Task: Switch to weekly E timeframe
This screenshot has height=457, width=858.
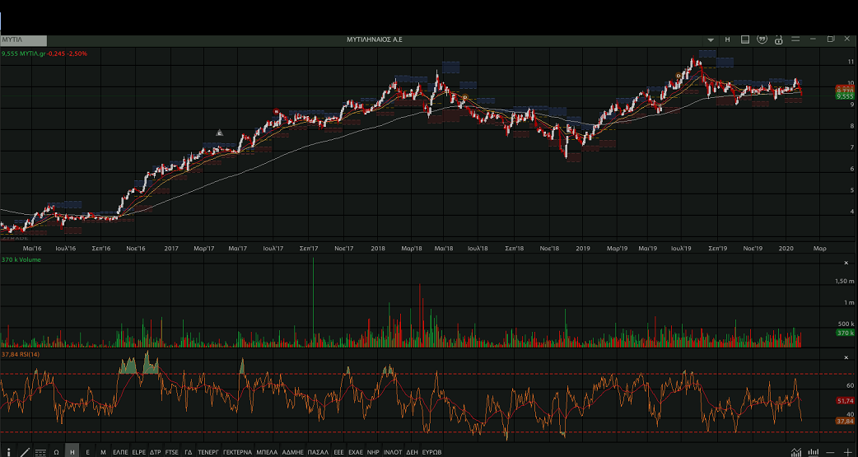Action: [87, 451]
